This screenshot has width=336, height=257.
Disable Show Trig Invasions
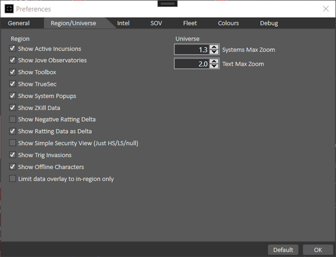click(x=13, y=155)
